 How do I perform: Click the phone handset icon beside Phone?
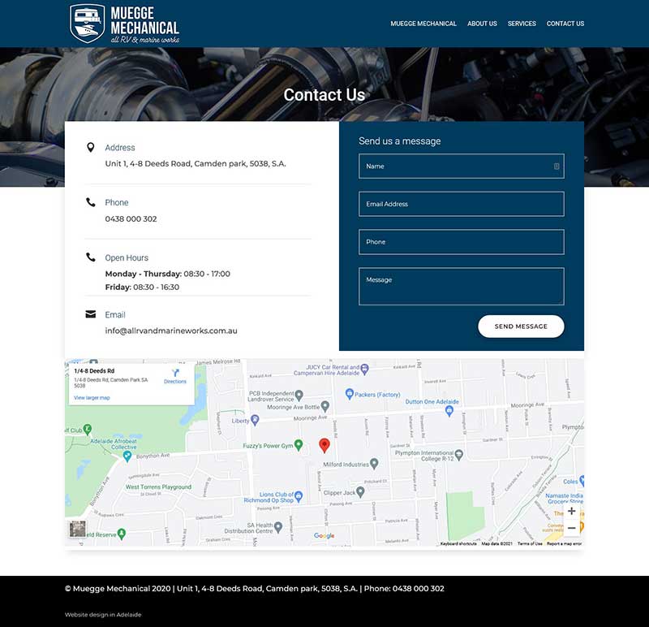coord(91,201)
